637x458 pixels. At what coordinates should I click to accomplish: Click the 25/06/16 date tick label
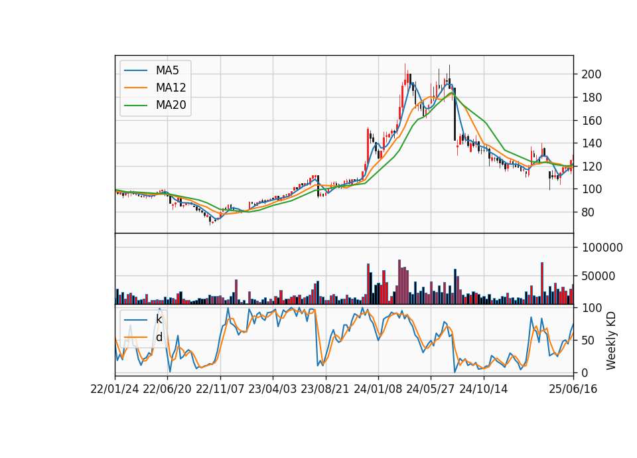[573, 390]
